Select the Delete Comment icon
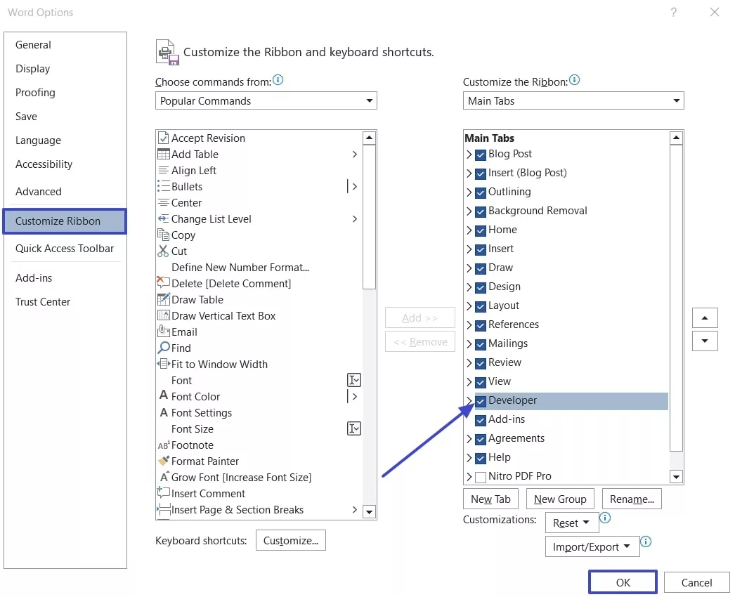 point(162,282)
